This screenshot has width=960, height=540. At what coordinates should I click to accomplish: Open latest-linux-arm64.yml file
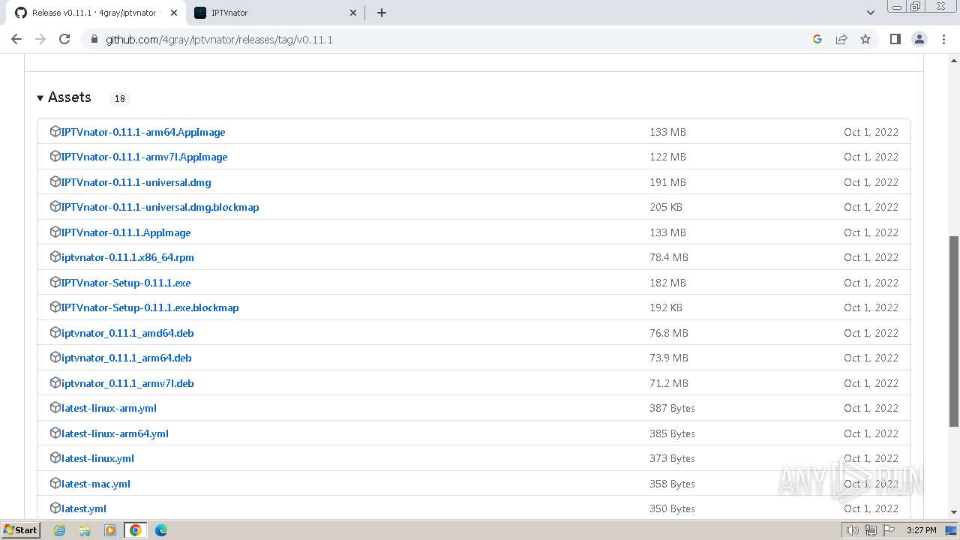pos(115,433)
